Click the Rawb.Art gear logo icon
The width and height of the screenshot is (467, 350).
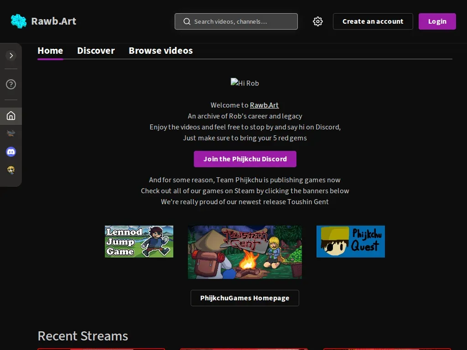click(x=18, y=21)
